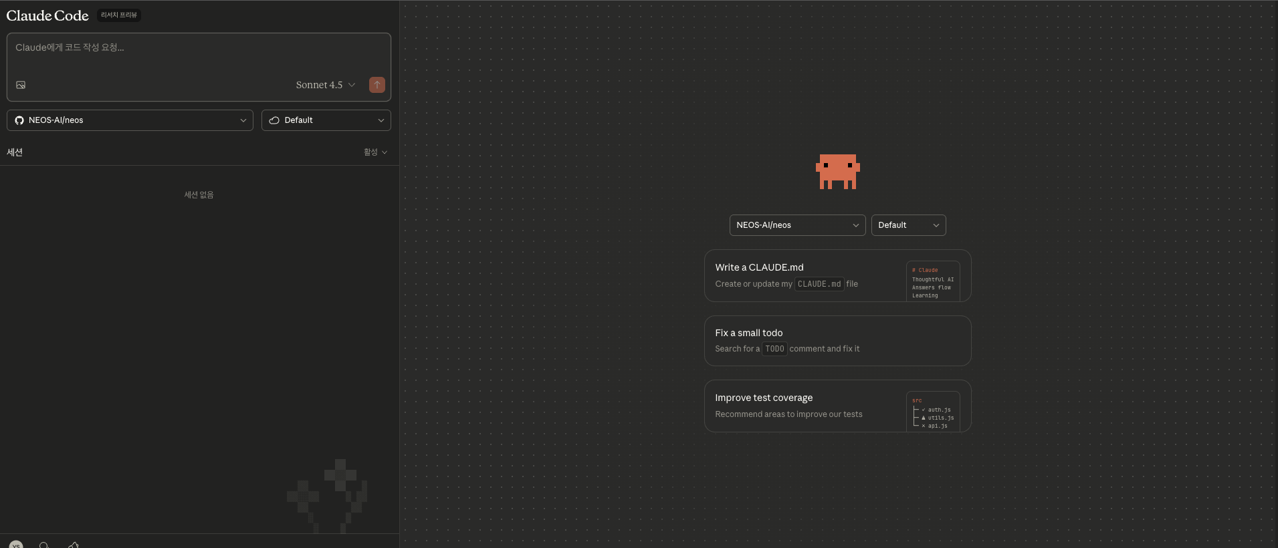
Task: Click the Claude Code logo title
Action: pyautogui.click(x=47, y=15)
